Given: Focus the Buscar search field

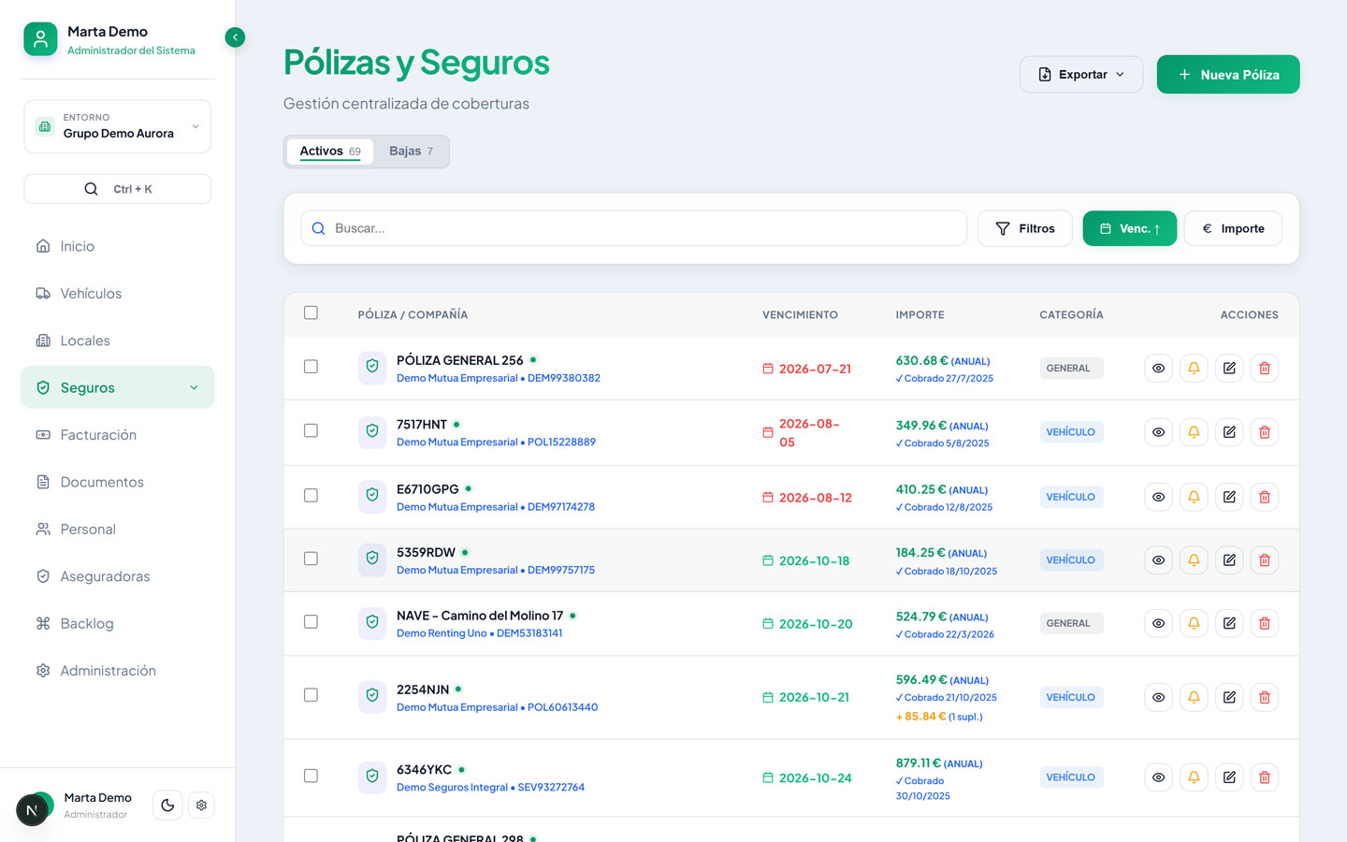Looking at the screenshot, I should tap(634, 228).
